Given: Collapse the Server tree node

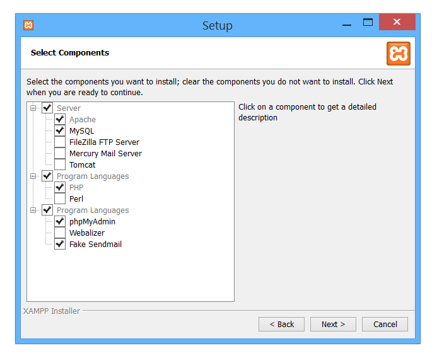Looking at the screenshot, I should [33, 108].
